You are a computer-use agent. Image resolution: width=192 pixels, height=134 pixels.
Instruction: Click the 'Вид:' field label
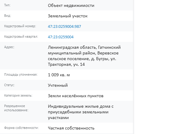point(7,16)
